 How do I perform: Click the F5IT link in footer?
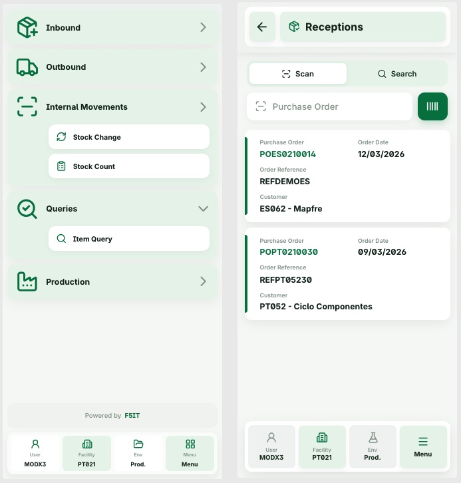132,416
